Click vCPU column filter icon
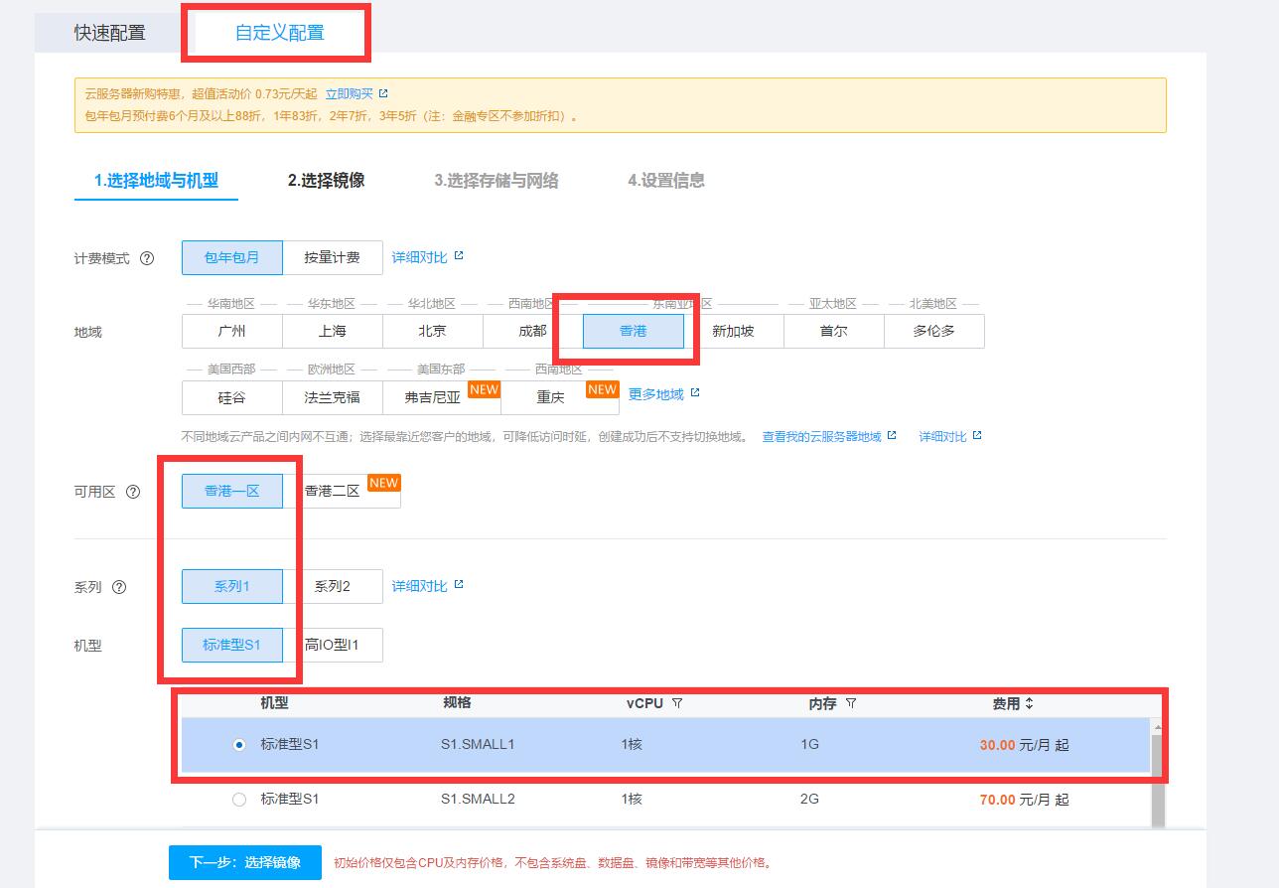 677,703
